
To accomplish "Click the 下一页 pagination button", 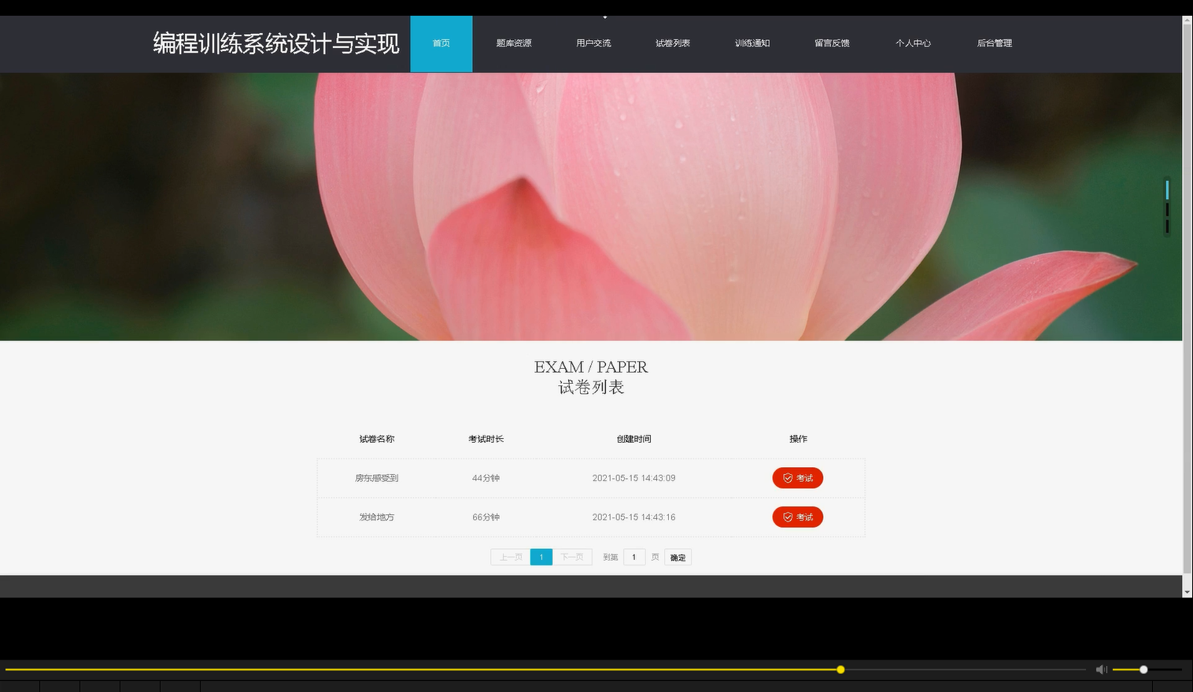I will (572, 557).
